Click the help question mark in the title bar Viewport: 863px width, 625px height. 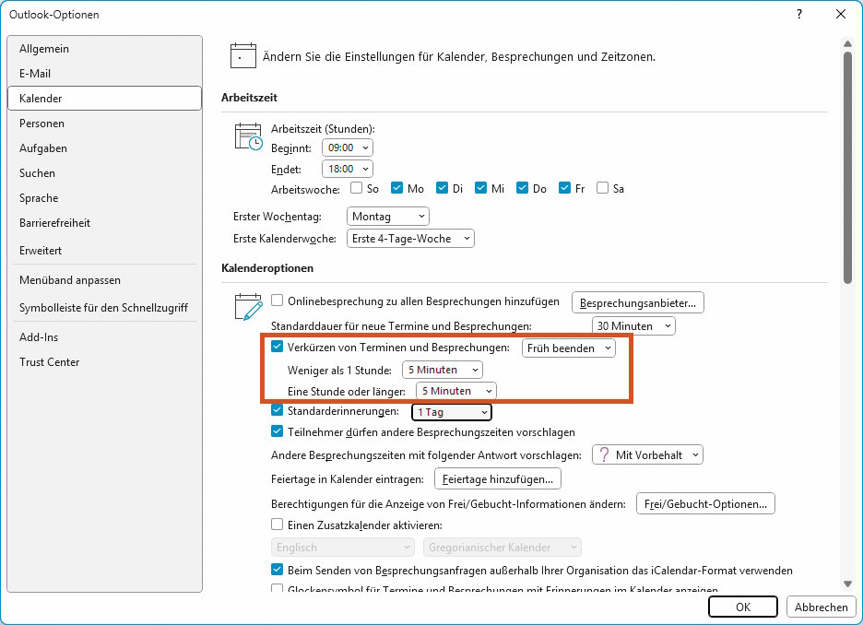click(x=798, y=15)
